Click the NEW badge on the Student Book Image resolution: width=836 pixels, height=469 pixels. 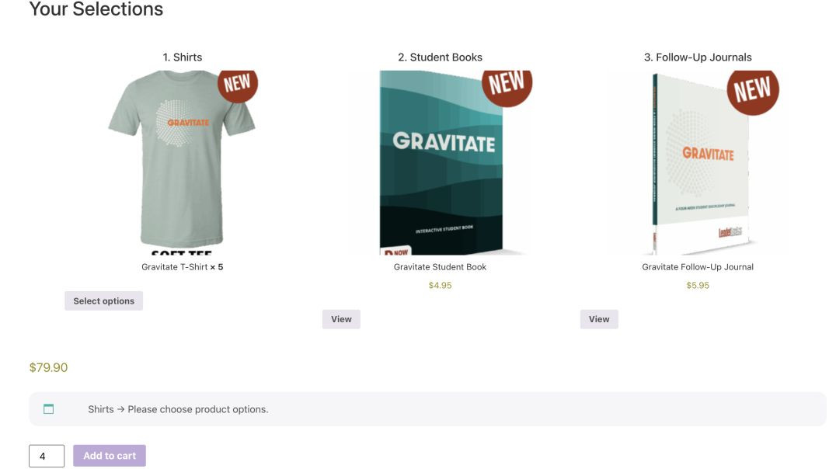[x=507, y=84]
